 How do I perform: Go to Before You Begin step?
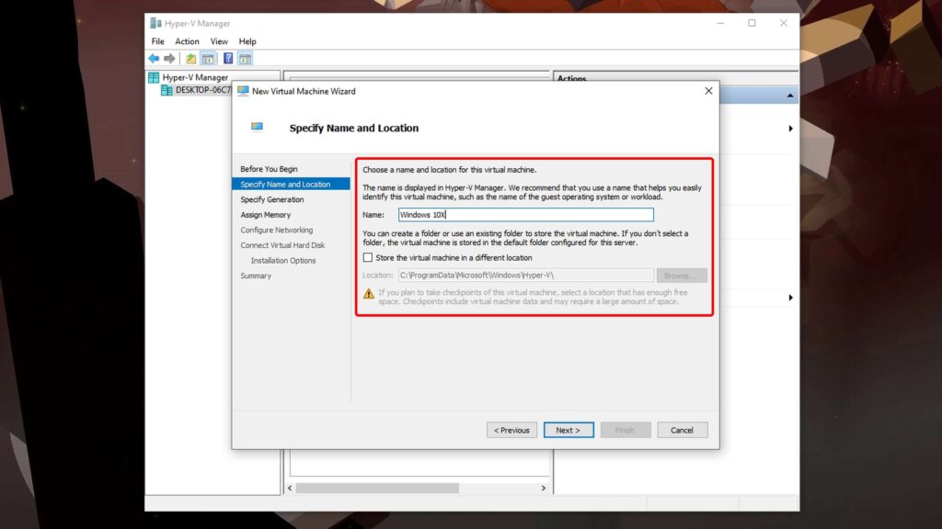(269, 169)
